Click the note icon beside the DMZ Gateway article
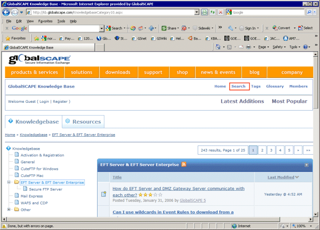The width and height of the screenshot is (320, 230). 104,194
